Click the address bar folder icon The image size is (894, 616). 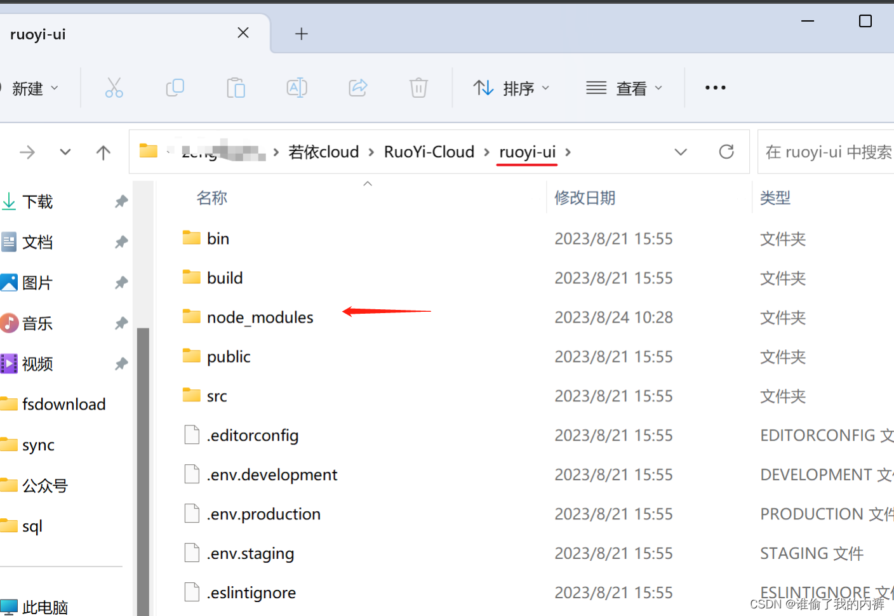[149, 151]
